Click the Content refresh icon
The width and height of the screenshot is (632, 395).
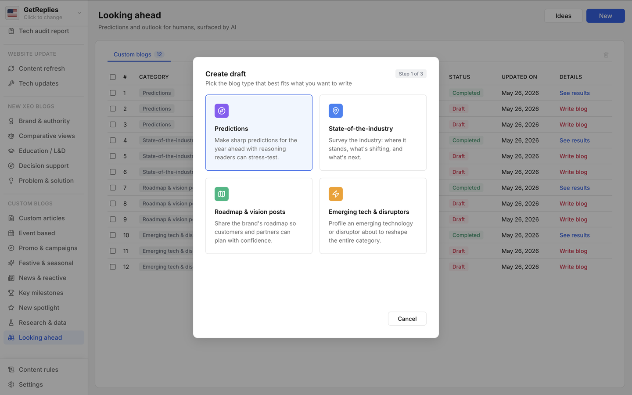tap(11, 68)
